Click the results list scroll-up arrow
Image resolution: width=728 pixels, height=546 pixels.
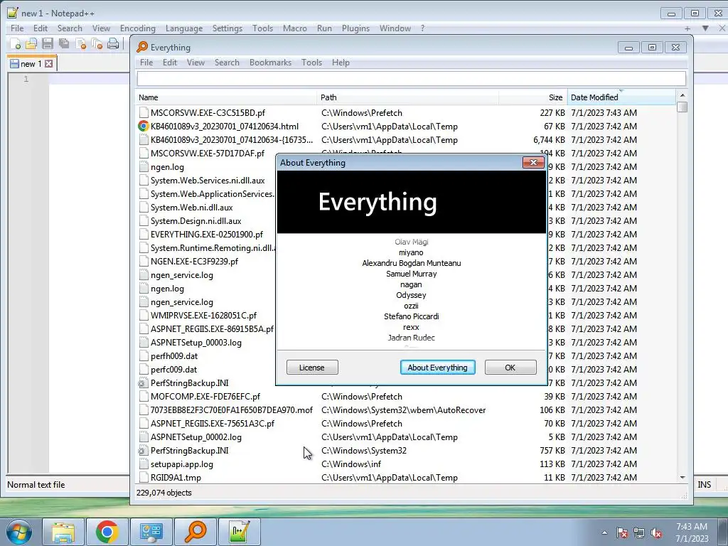(x=682, y=95)
